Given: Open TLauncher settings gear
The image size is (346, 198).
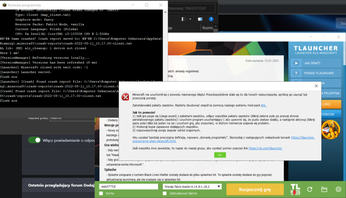Looking at the screenshot, I should click(338, 189).
